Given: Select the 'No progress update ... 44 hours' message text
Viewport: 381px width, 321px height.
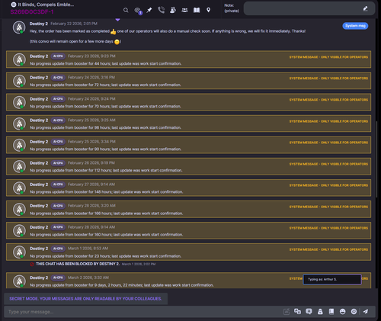Looking at the screenshot, I should [x=106, y=63].
